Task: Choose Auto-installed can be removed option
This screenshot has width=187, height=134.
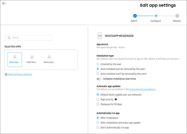Action: 98,69
